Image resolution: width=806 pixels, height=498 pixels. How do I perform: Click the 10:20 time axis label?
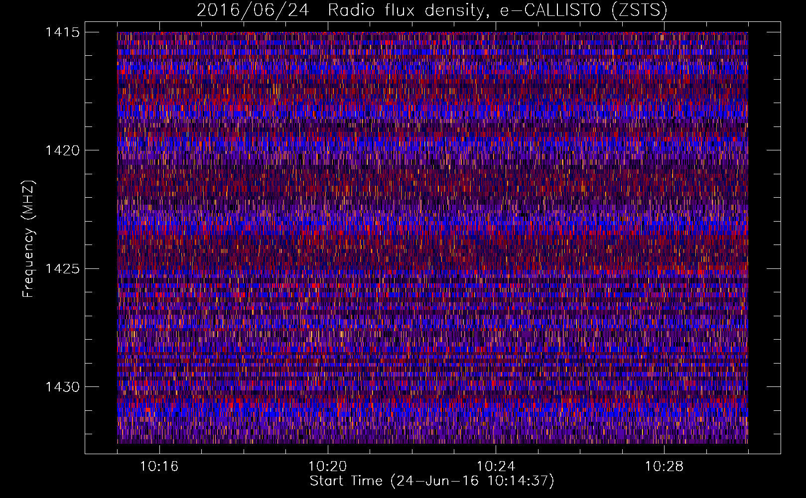click(x=327, y=467)
